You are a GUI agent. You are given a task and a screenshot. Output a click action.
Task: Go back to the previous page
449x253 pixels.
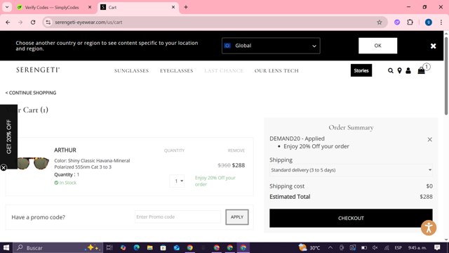8,22
